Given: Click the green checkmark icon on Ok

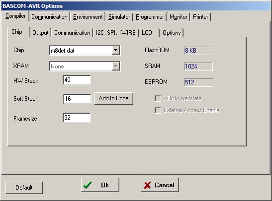Looking at the screenshot, I should coord(88,185).
